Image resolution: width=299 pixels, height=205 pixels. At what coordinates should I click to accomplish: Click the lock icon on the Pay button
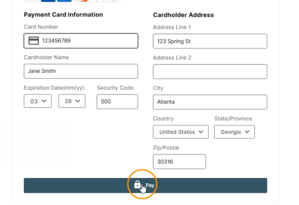(x=137, y=185)
